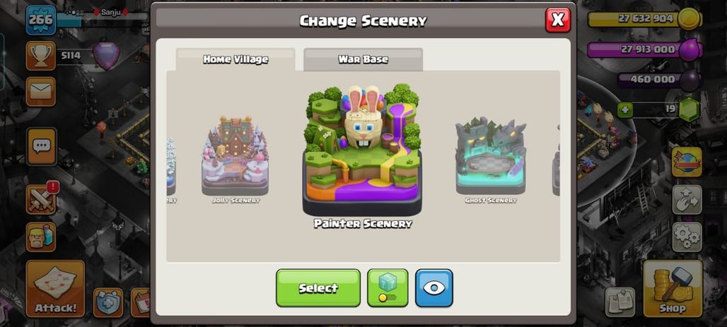The width and height of the screenshot is (727, 327).
Task: Confirm scenery with the Select button
Action: (318, 287)
